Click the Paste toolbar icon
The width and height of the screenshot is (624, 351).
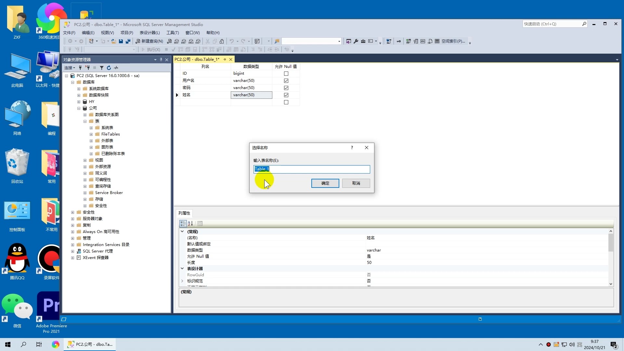[222, 41]
